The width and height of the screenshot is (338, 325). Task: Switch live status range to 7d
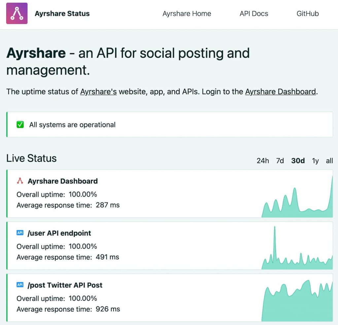pyautogui.click(x=280, y=161)
